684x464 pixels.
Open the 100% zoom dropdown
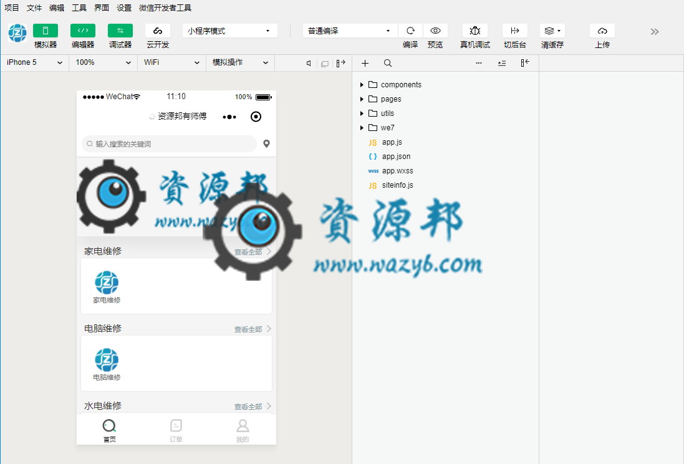point(103,62)
